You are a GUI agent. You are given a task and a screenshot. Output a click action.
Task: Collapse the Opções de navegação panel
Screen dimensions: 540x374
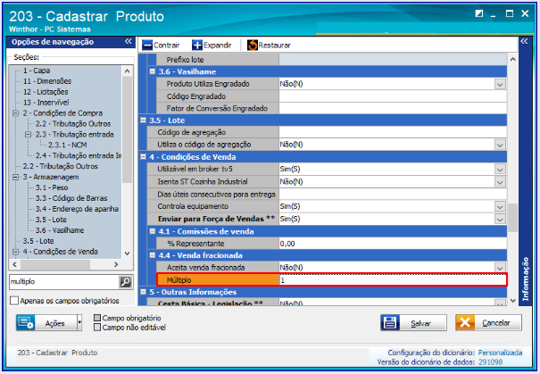(x=129, y=42)
